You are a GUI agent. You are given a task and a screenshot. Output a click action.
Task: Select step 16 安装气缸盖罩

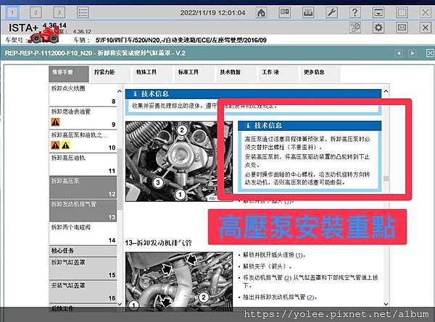[x=83, y=292]
